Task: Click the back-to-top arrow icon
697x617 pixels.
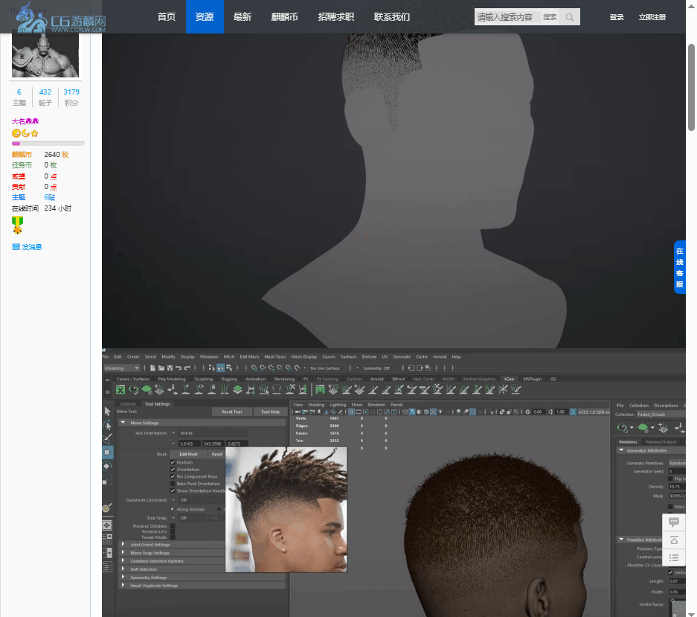Action: click(x=674, y=540)
